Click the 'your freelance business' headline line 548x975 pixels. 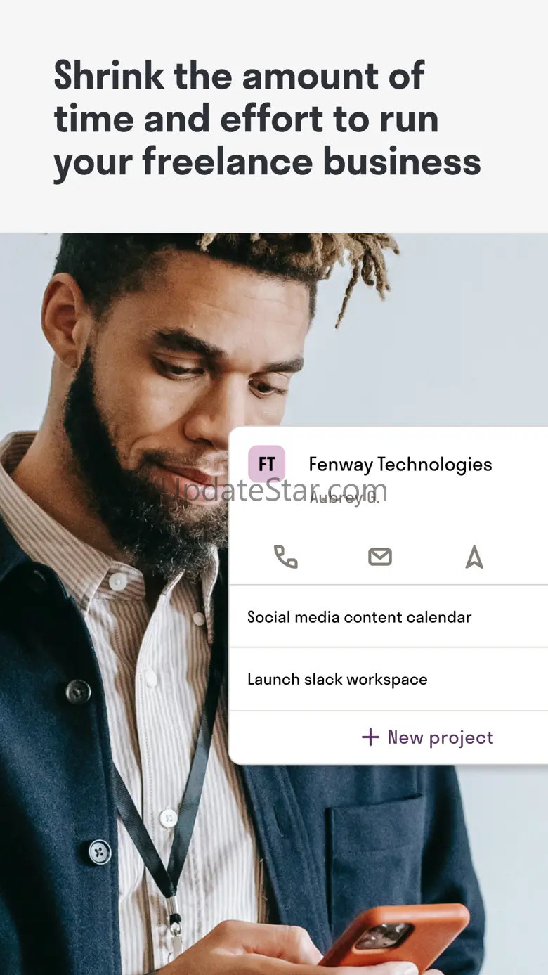pyautogui.click(x=267, y=162)
